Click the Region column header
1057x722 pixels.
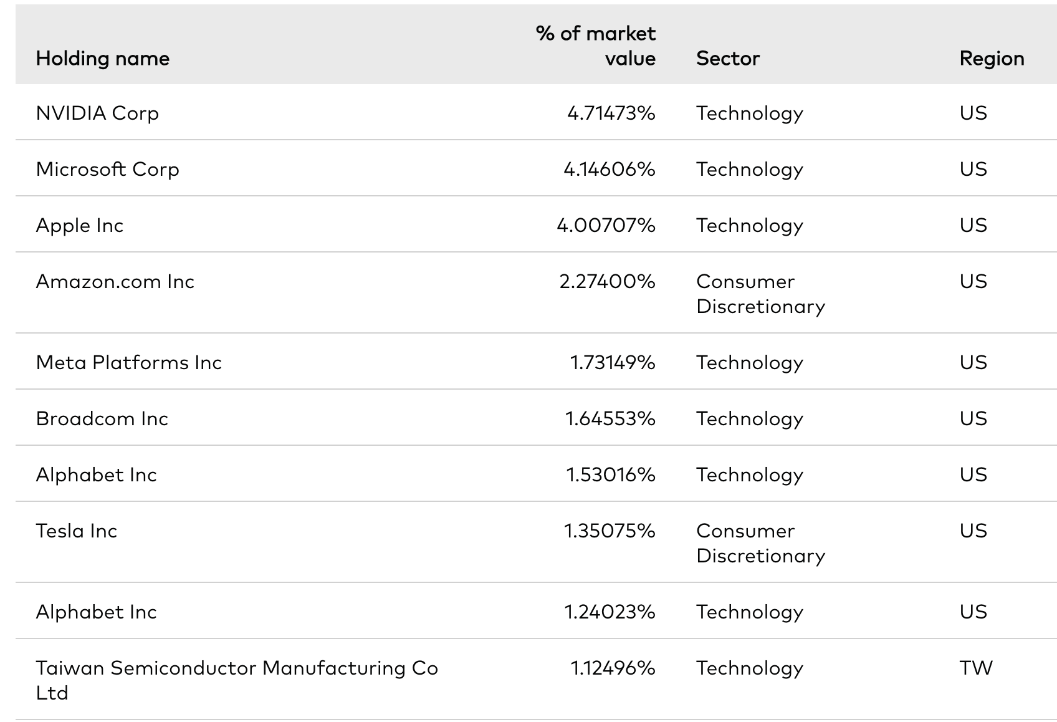point(992,59)
